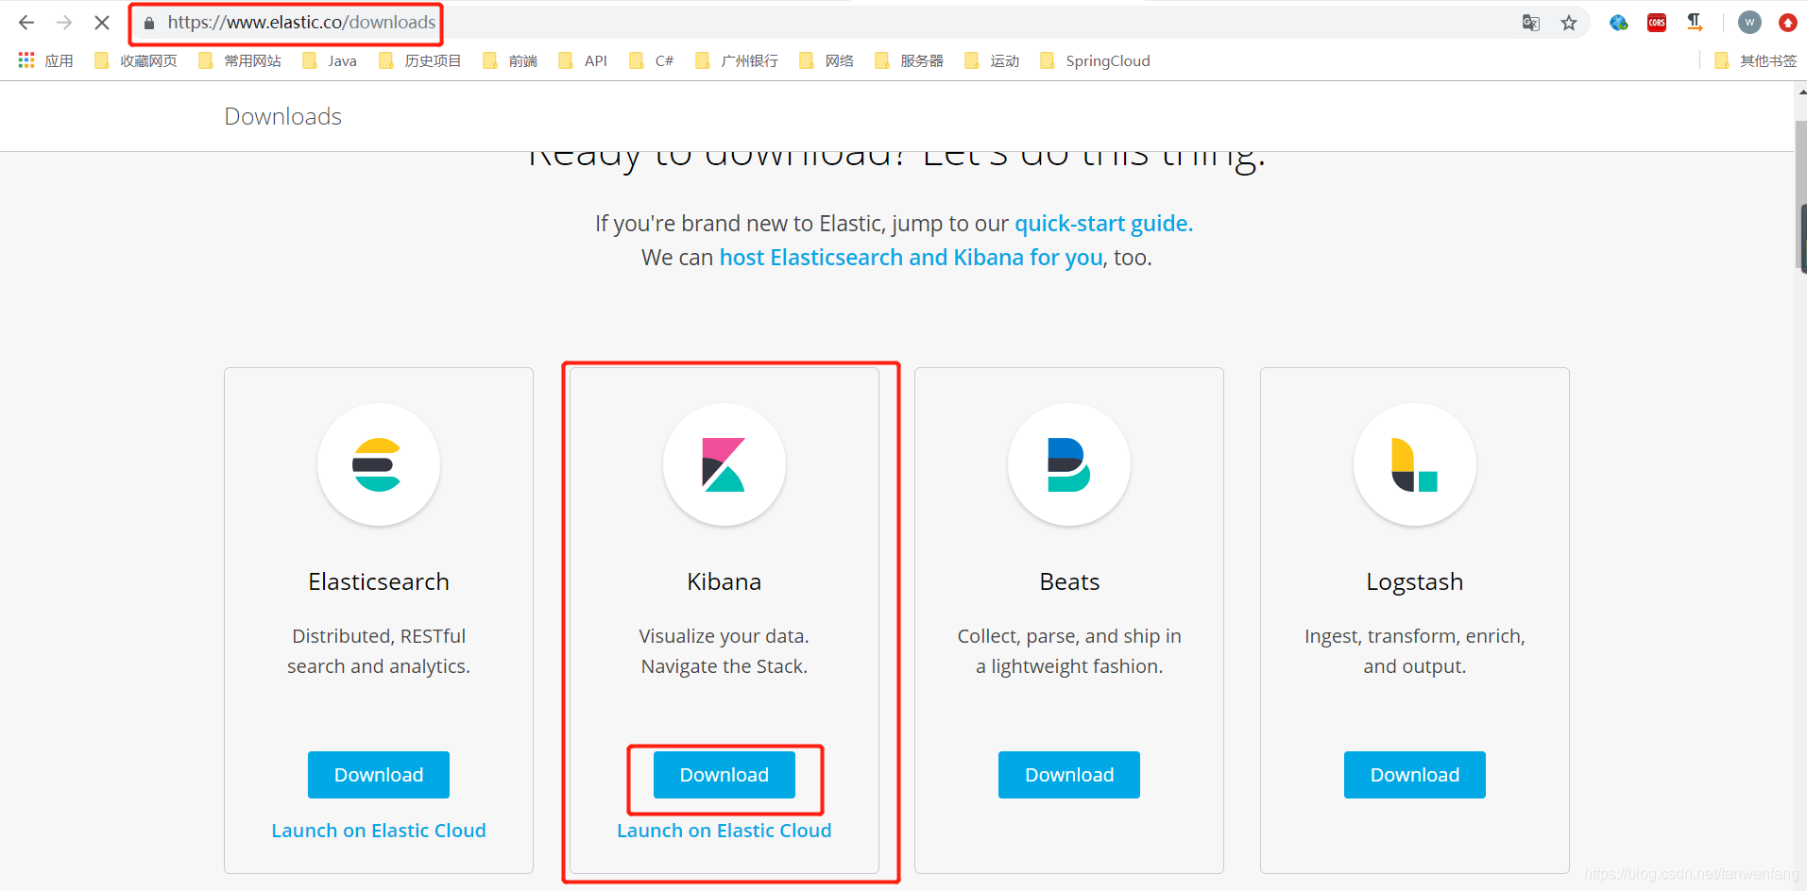Stop loading the page
The width and height of the screenshot is (1807, 891).
(102, 22)
